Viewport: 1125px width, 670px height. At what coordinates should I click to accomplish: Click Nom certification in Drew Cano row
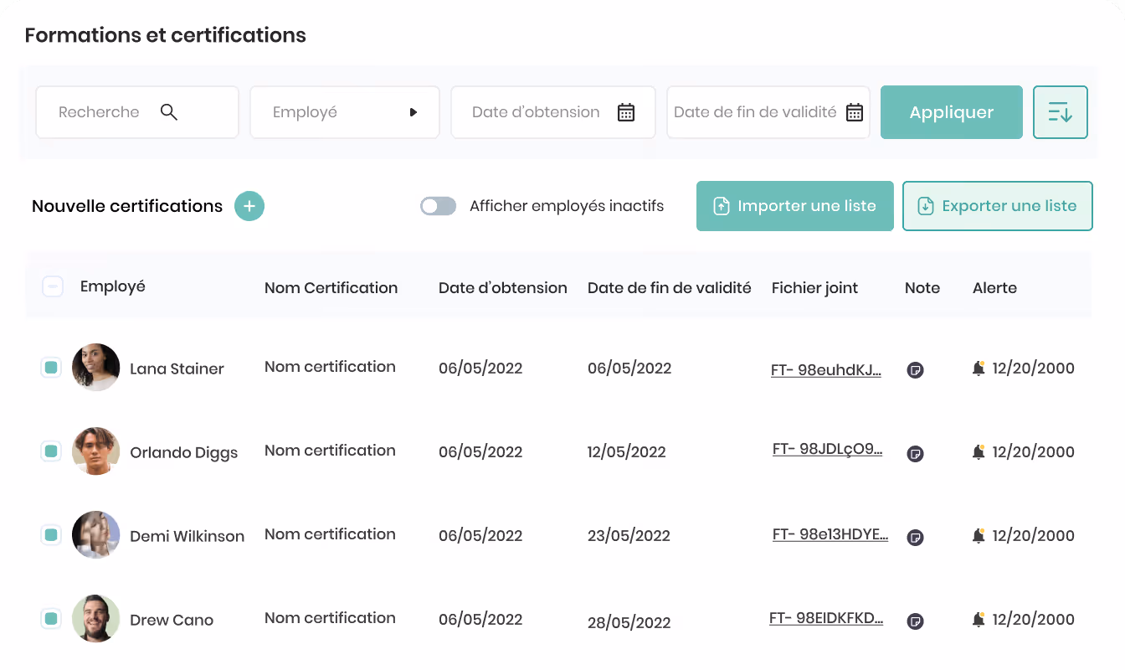click(x=330, y=618)
